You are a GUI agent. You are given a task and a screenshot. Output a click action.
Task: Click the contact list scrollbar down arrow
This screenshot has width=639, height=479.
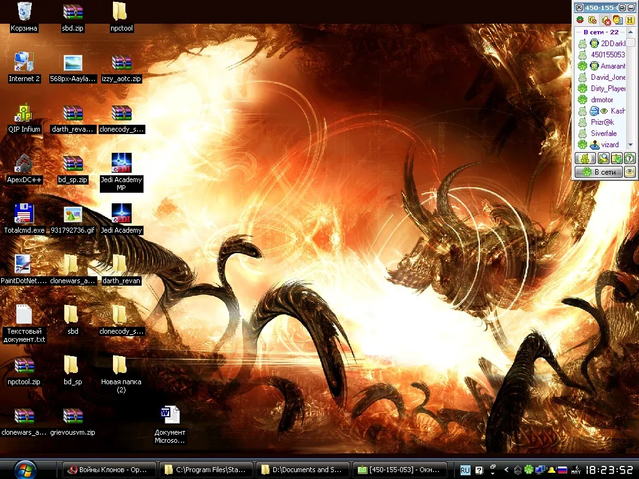tap(630, 145)
